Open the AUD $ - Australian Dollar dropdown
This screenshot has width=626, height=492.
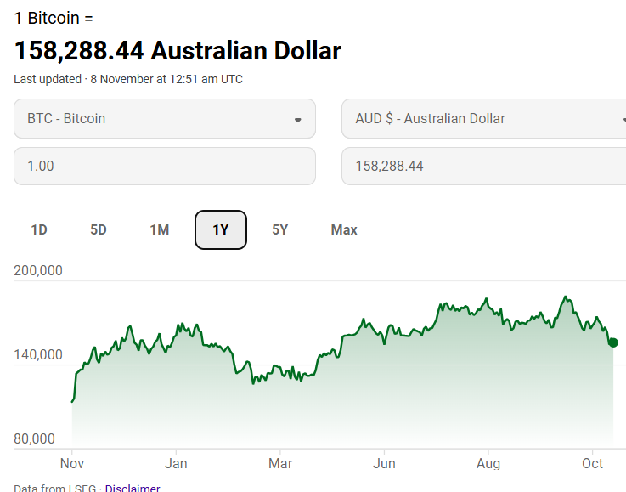(x=483, y=119)
